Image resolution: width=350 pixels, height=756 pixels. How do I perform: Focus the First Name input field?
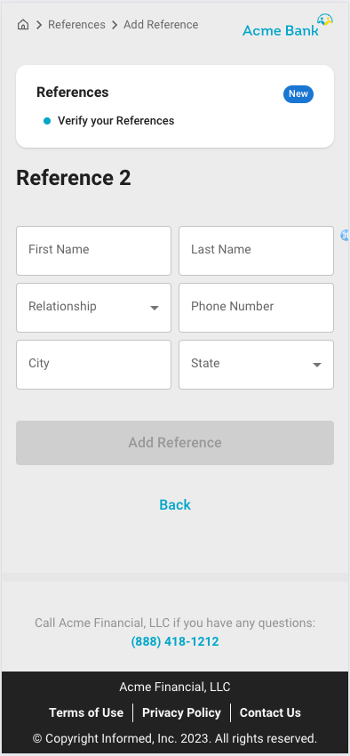pyautogui.click(x=93, y=251)
